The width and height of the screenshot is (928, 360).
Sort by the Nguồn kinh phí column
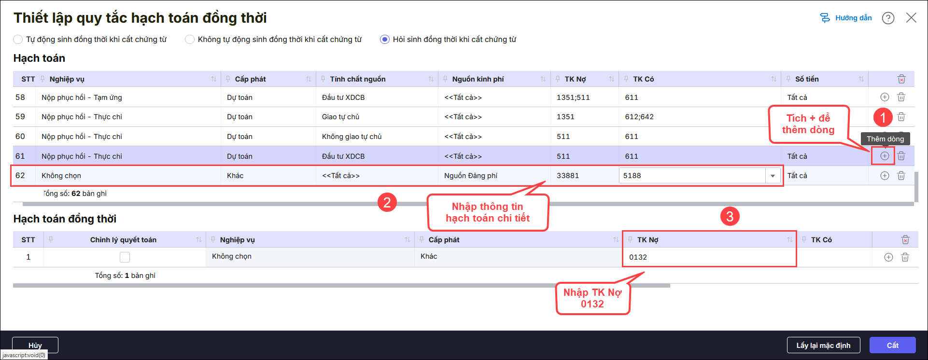543,79
